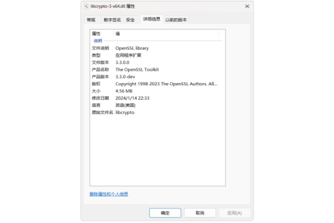Screen dimensions: 334x223
Task: Click the 确定 button
Action: (165, 213)
